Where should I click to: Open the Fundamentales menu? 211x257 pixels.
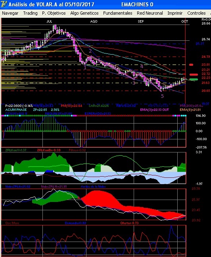coord(117,13)
